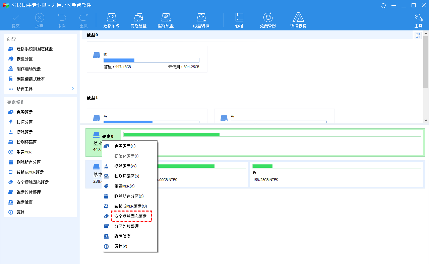429x264 pixels.
Task: Choose 重建MBR(R) from the context menu
Action: click(130, 186)
